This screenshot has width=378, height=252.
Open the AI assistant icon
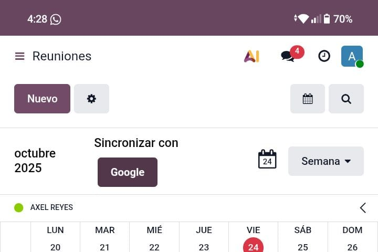[251, 56]
